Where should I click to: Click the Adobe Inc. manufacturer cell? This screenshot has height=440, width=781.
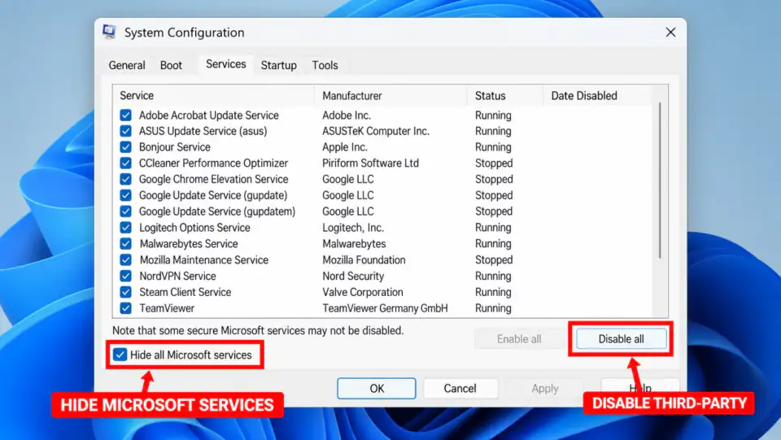pos(347,115)
